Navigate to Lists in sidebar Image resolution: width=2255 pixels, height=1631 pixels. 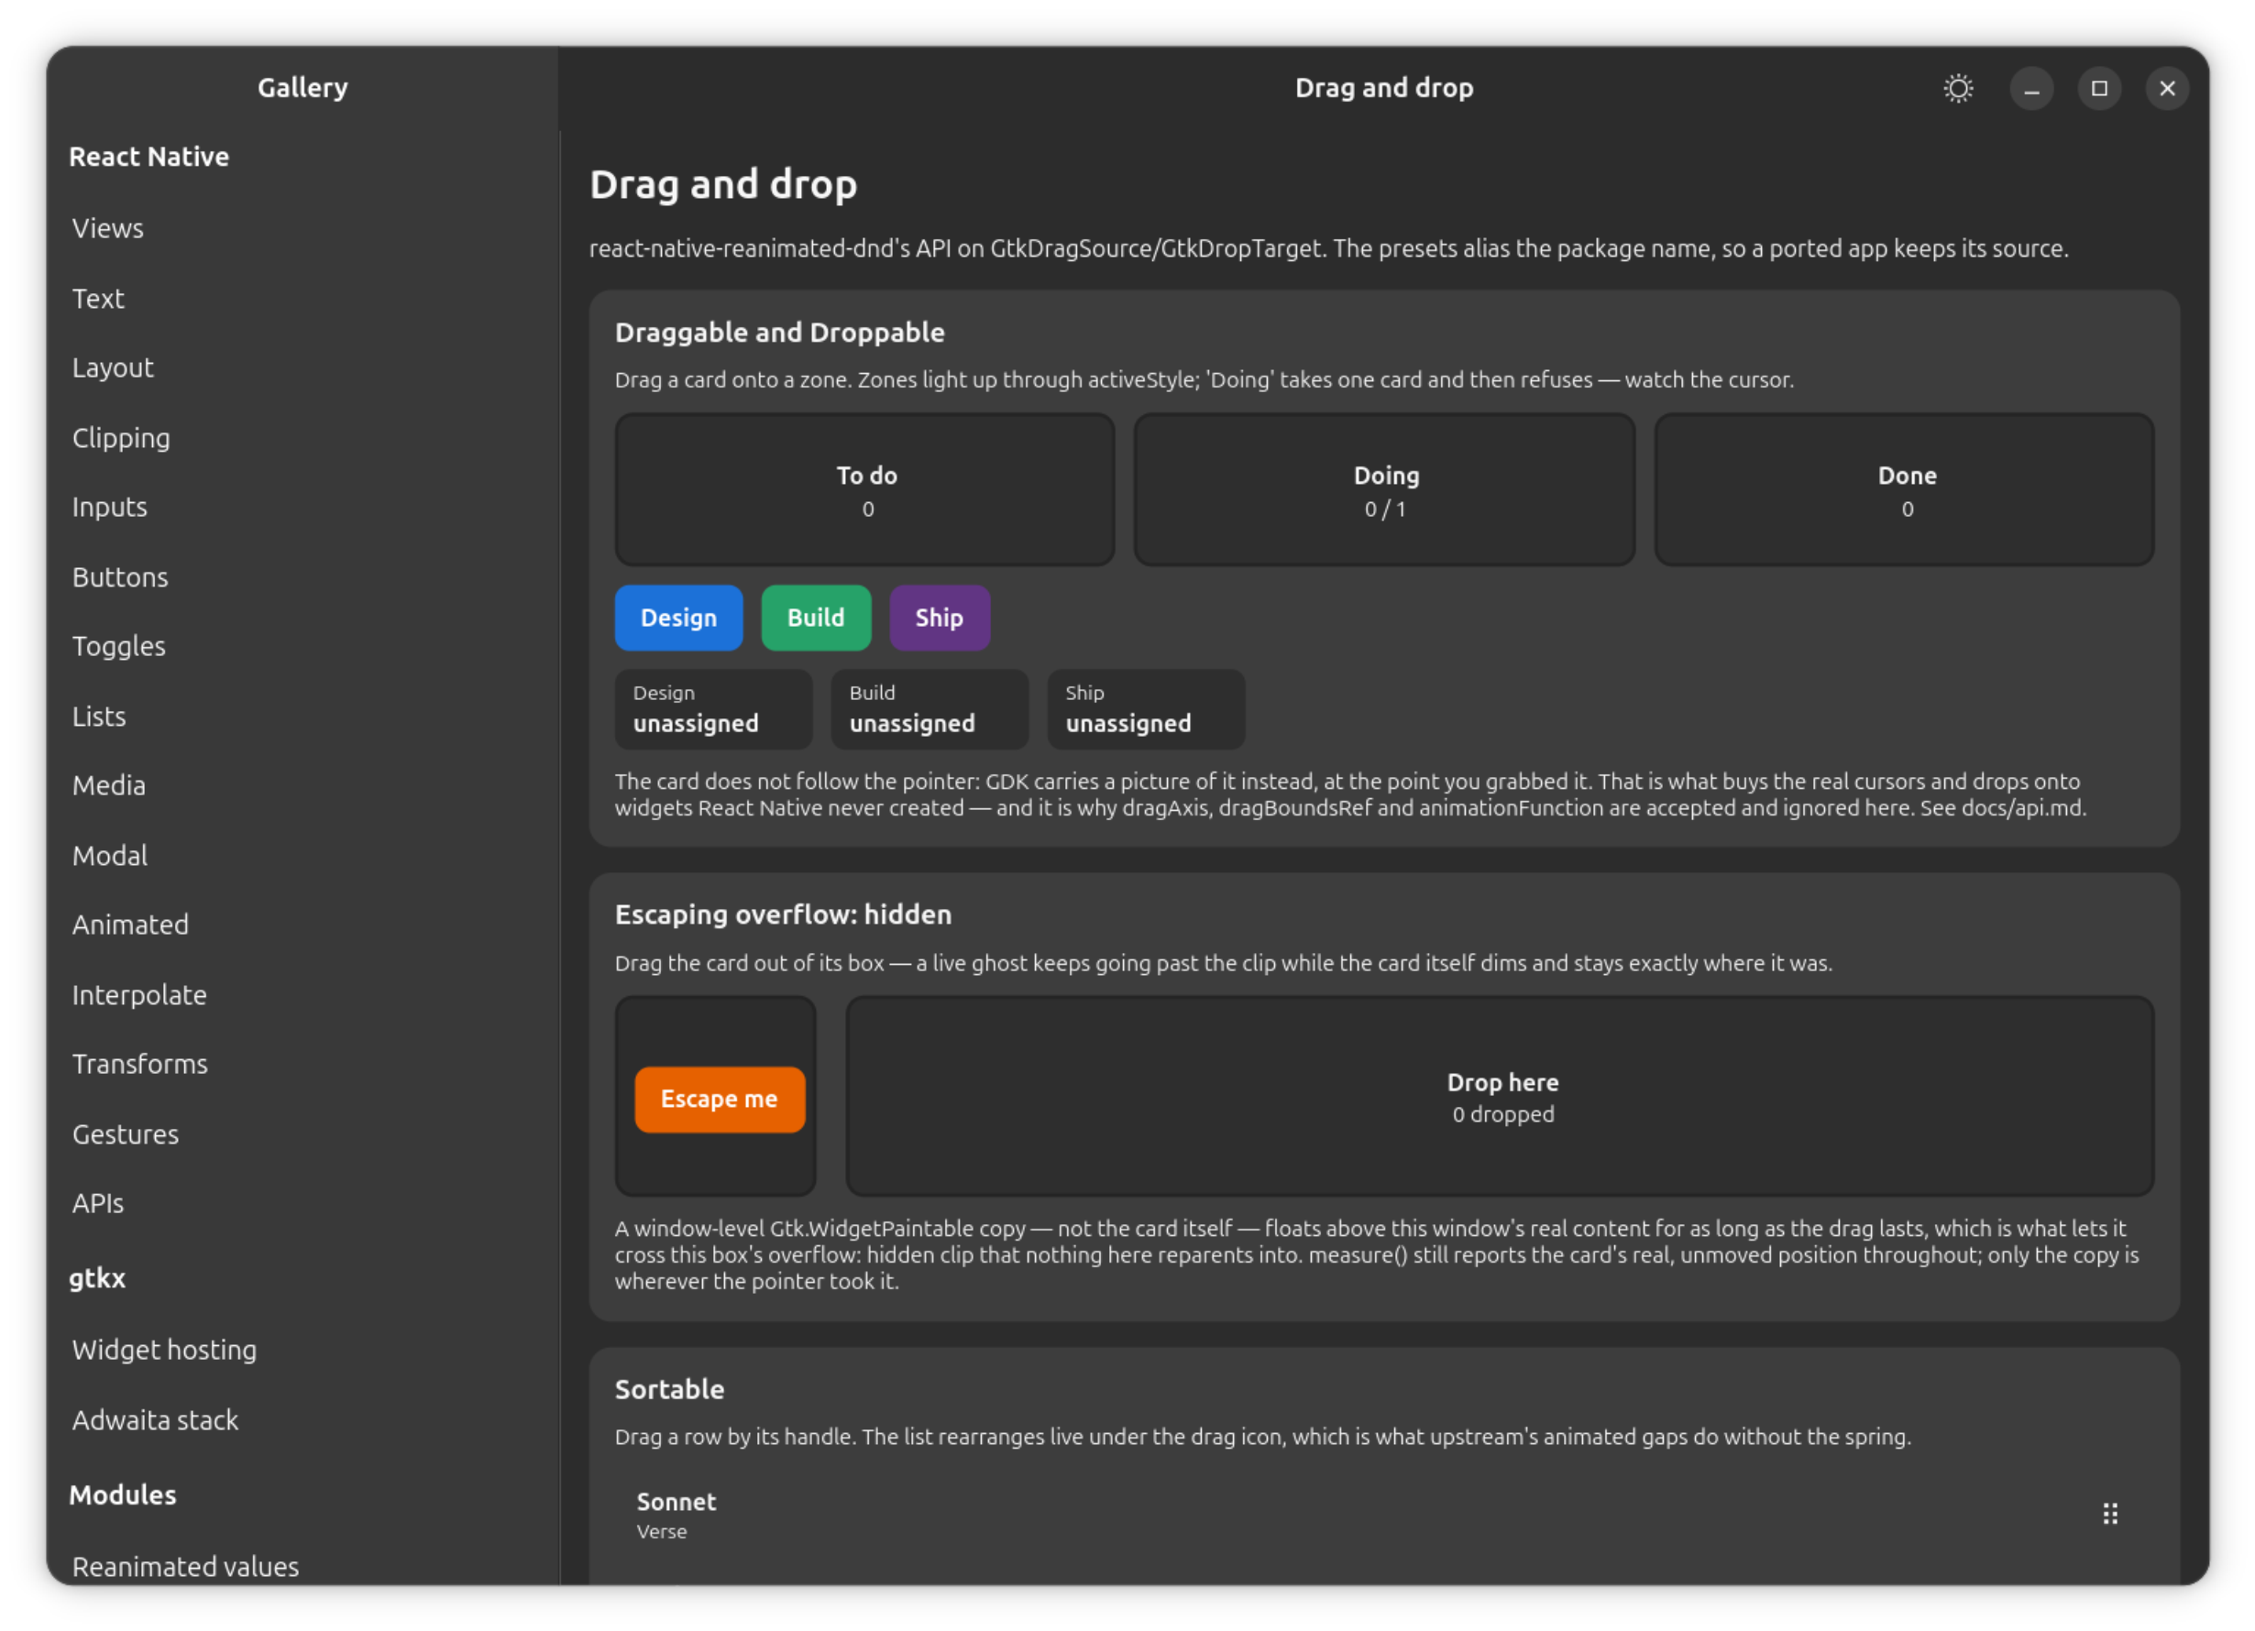click(x=302, y=716)
